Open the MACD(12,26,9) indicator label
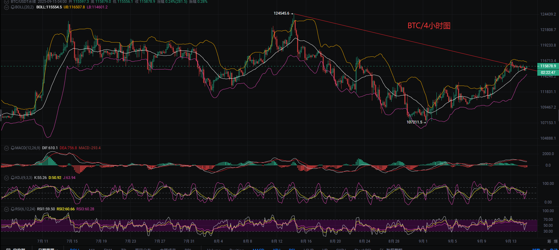Screen dimensions: 559x250 pos(28,148)
